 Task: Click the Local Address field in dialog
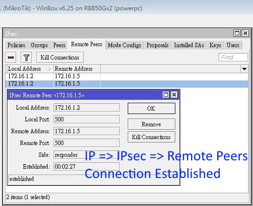point(86,108)
